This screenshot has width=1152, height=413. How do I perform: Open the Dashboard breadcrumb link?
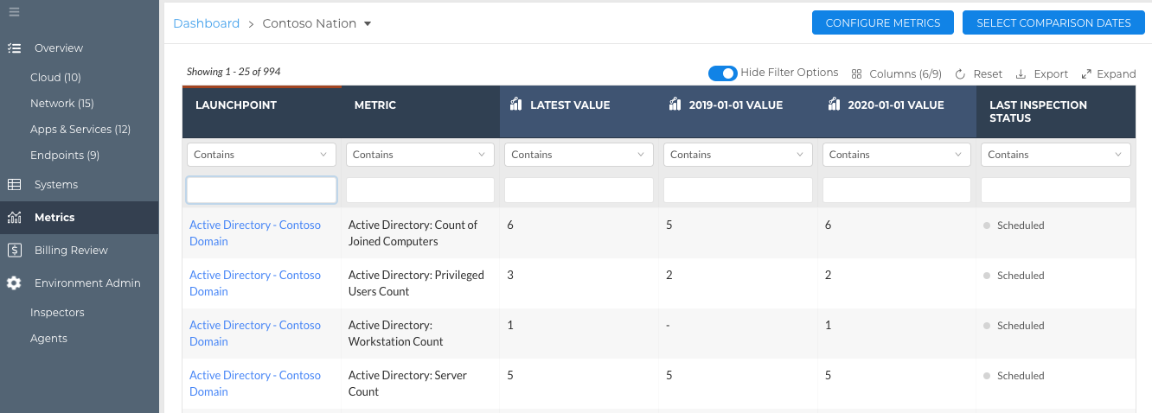tap(207, 24)
